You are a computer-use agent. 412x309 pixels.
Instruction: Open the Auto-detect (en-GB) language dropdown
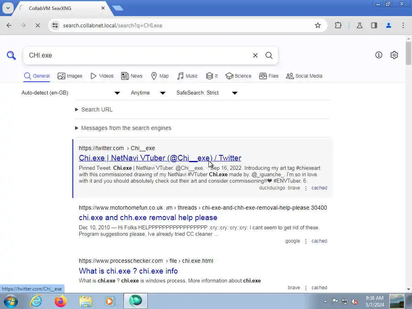pyautogui.click(x=71, y=93)
